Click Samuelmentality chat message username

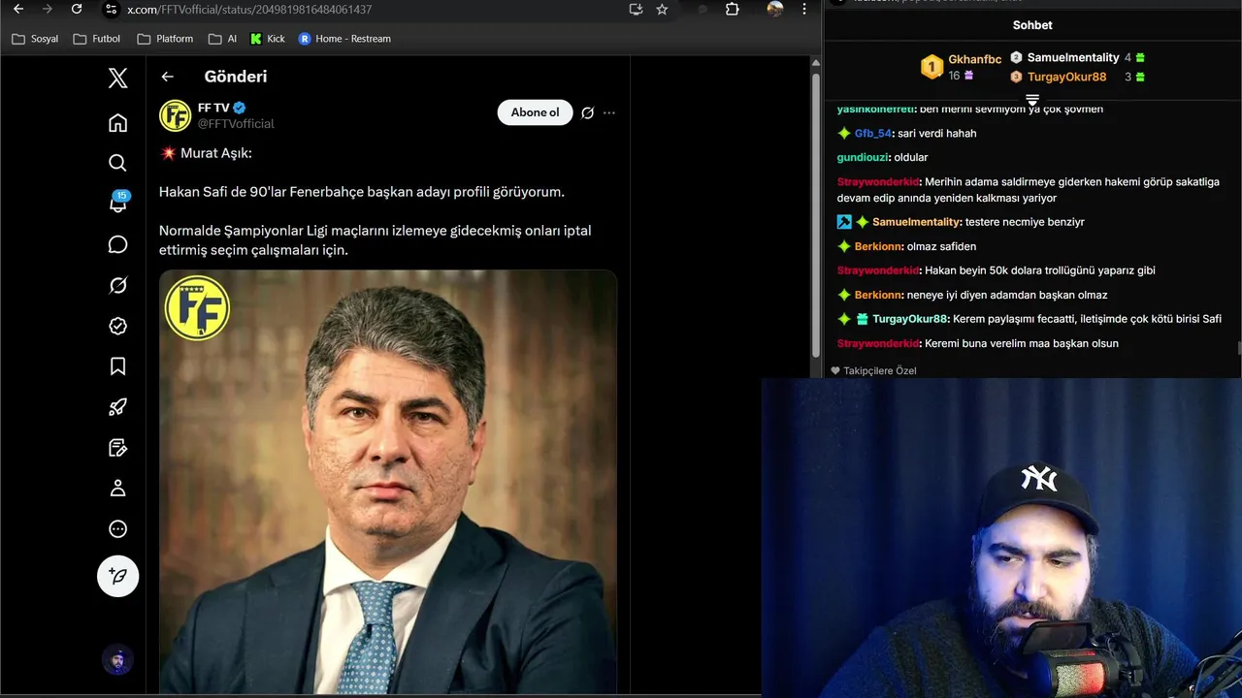coord(915,222)
